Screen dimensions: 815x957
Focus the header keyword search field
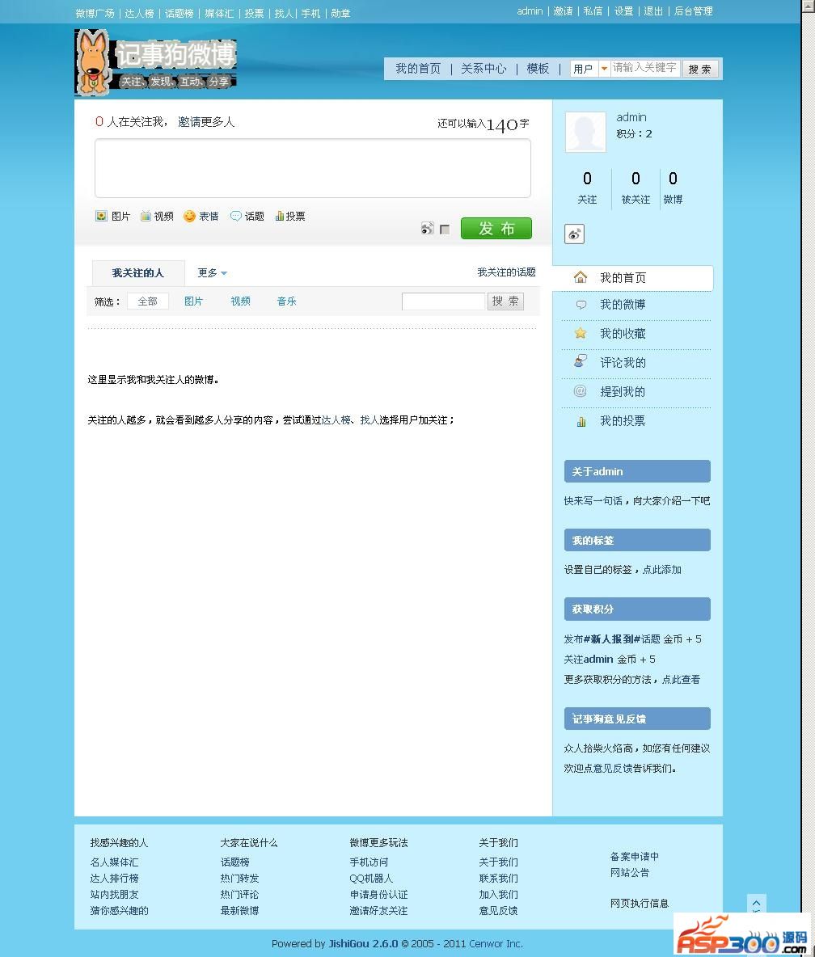click(x=645, y=69)
